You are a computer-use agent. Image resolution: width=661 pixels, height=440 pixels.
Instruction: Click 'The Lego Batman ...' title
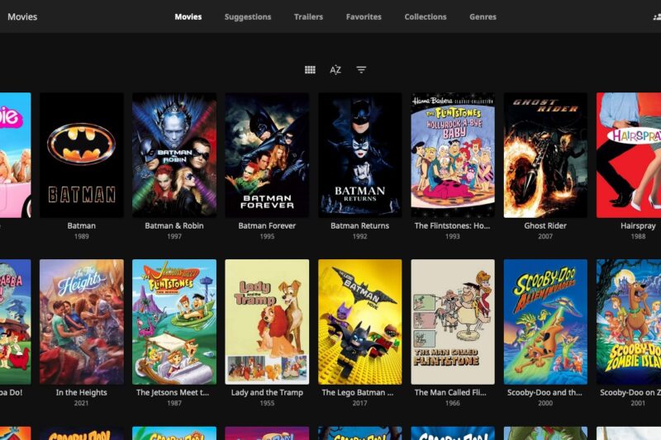358,392
